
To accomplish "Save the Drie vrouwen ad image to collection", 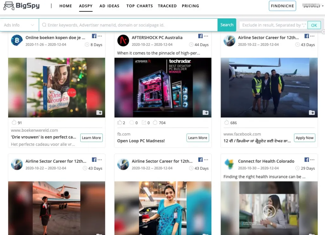I will [x=99, y=112].
